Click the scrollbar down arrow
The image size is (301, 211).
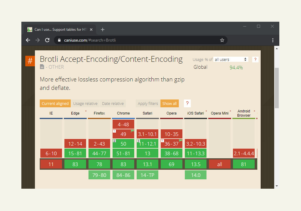[x=277, y=186]
